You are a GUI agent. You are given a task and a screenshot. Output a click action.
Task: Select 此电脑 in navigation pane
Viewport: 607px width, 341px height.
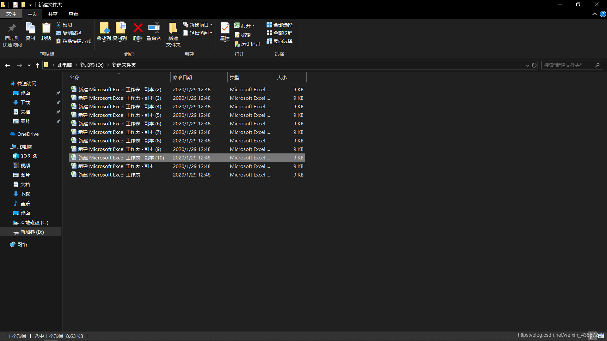click(x=24, y=147)
